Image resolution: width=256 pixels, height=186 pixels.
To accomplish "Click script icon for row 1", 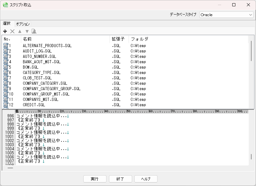I will point(6,46).
